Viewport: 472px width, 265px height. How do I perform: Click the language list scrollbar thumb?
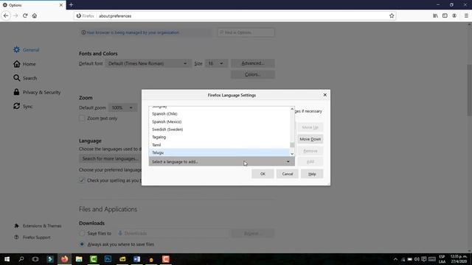tap(292, 145)
